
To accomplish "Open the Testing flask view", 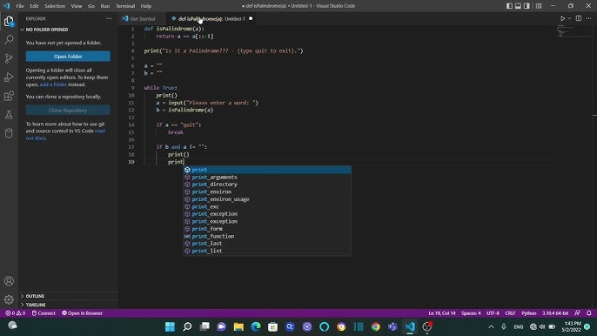I will tap(9, 114).
